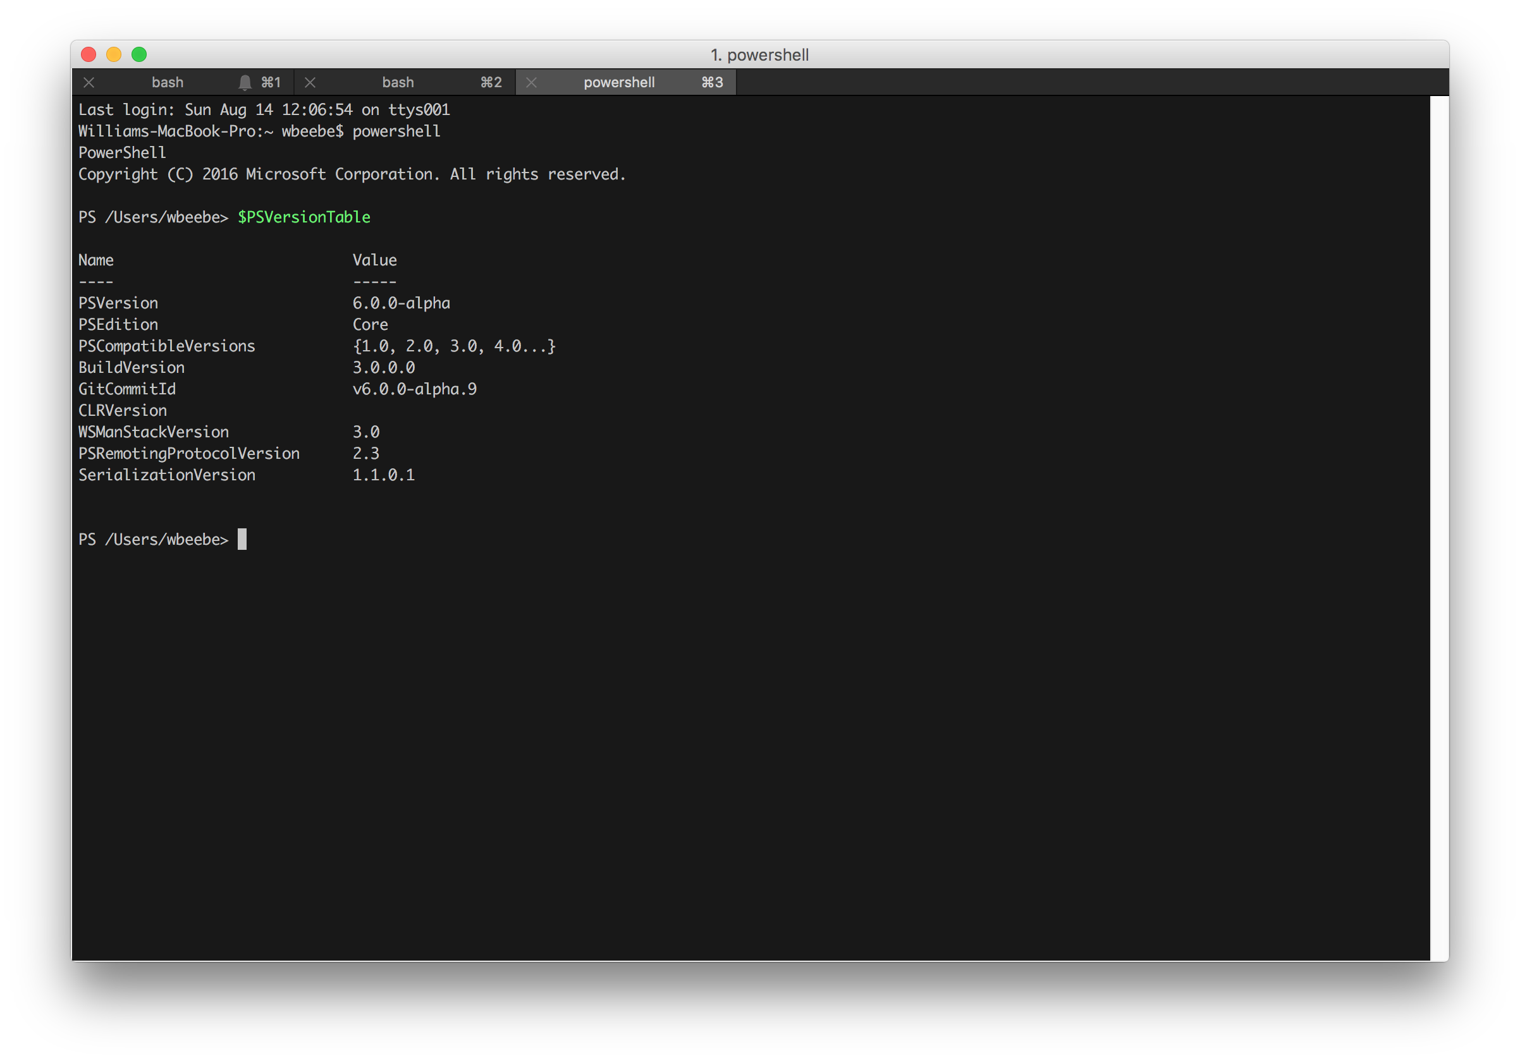The height and width of the screenshot is (1063, 1520).
Task: Close the second bash tab
Action: tap(310, 83)
